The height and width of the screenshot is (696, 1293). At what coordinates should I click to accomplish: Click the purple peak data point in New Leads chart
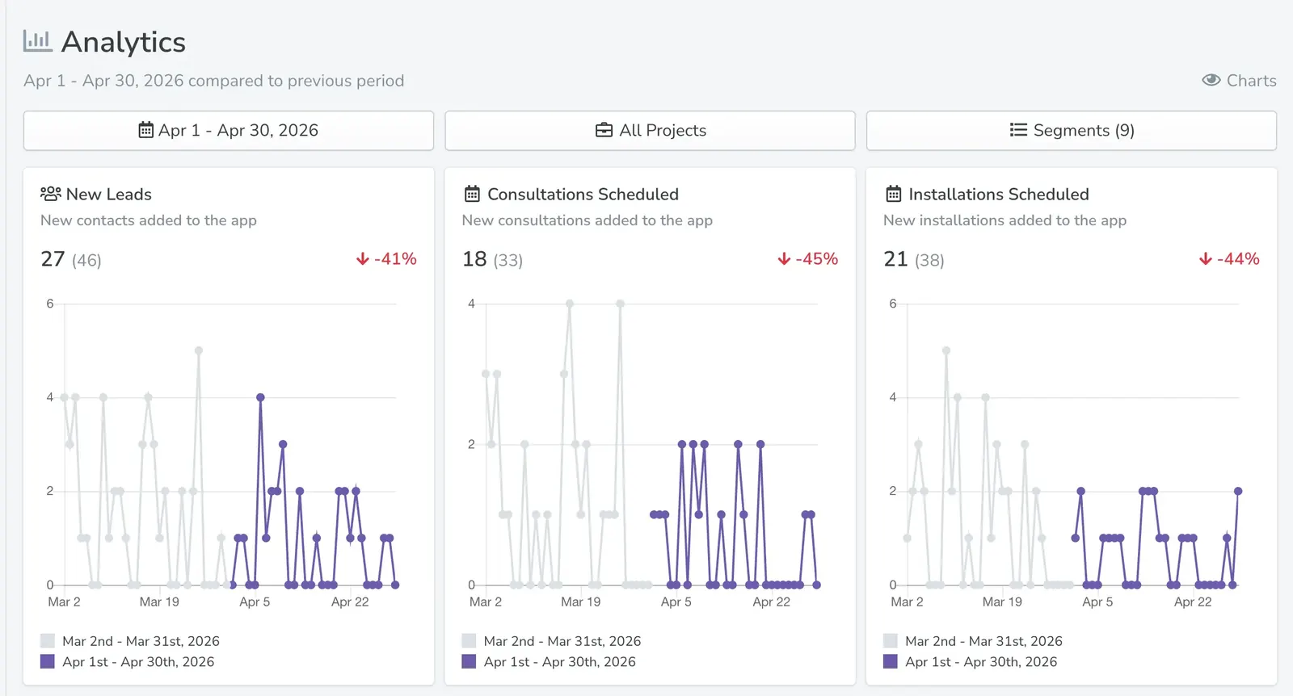(260, 397)
